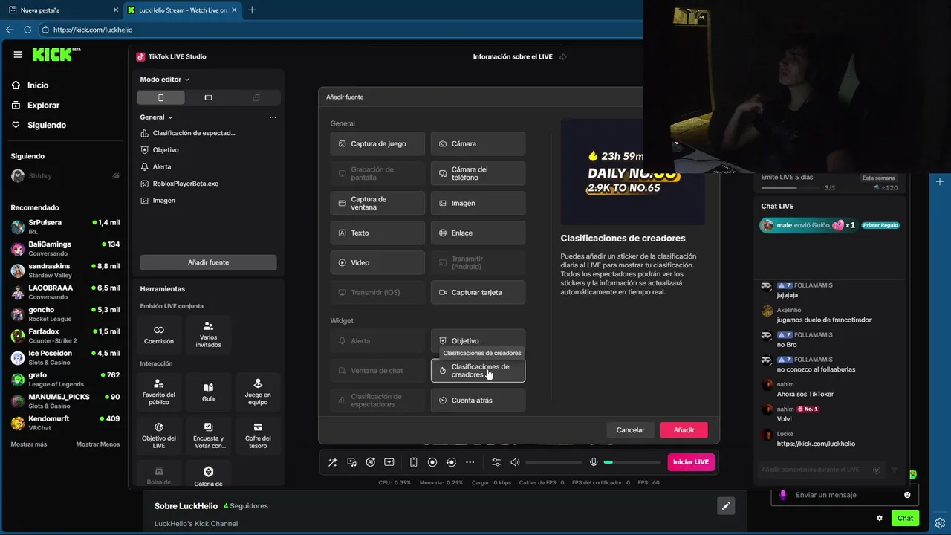Viewport: 951px width, 535px height.
Task: Click the Enviar un mensaje chat field
Action: point(845,495)
